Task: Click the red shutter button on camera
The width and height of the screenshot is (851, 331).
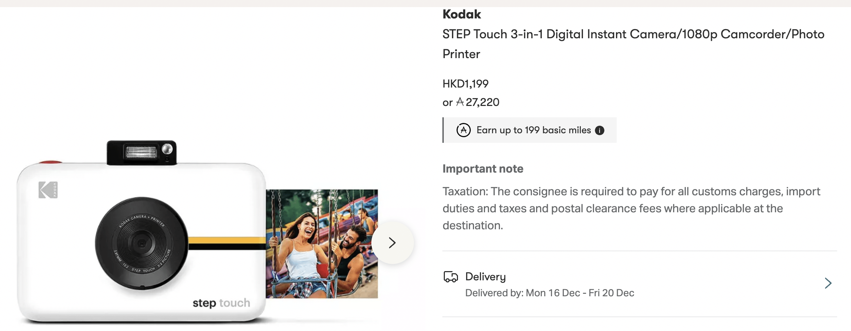Action: click(x=50, y=162)
